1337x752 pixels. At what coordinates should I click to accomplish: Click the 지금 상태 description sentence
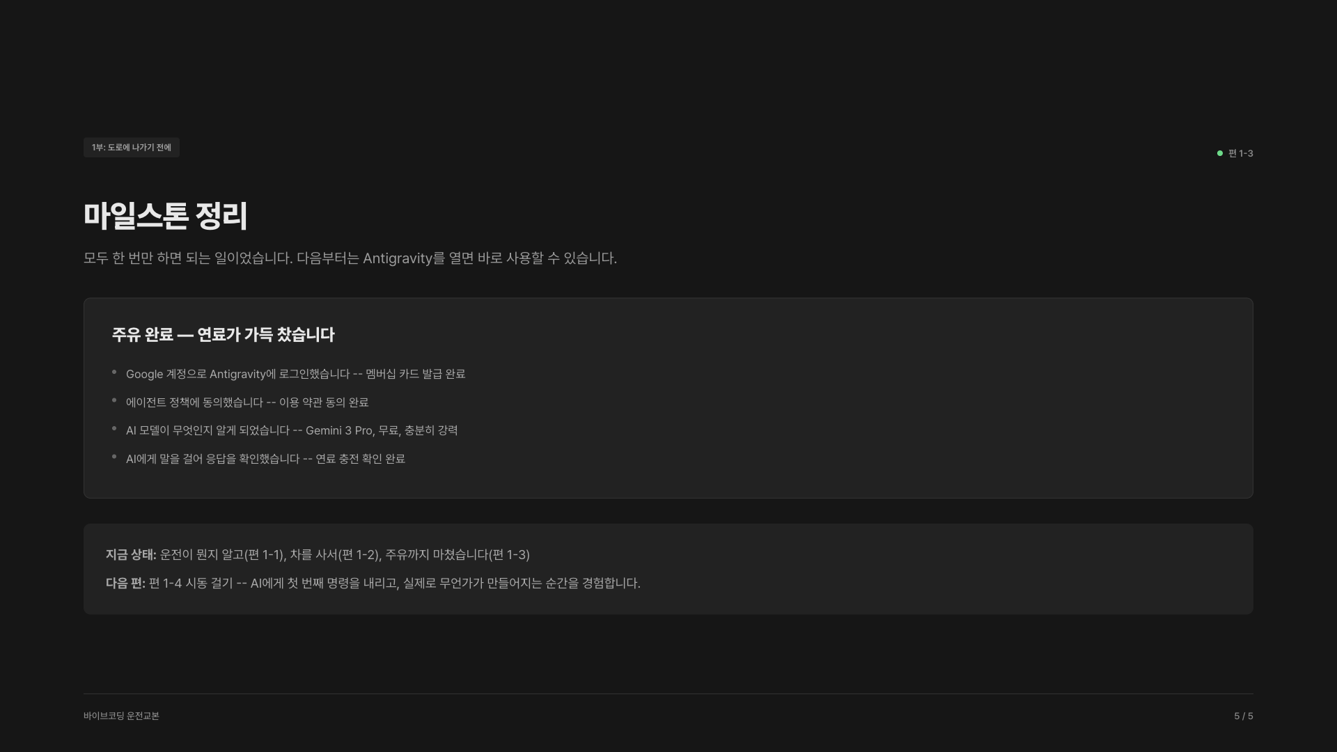(345, 555)
